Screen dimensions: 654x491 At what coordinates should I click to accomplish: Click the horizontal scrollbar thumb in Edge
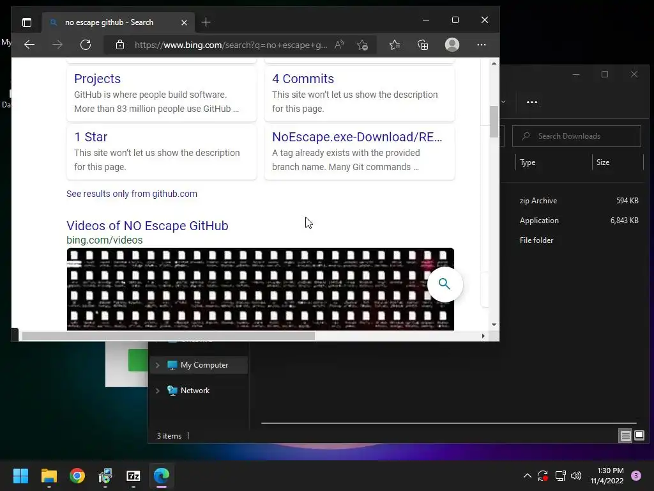pos(169,336)
